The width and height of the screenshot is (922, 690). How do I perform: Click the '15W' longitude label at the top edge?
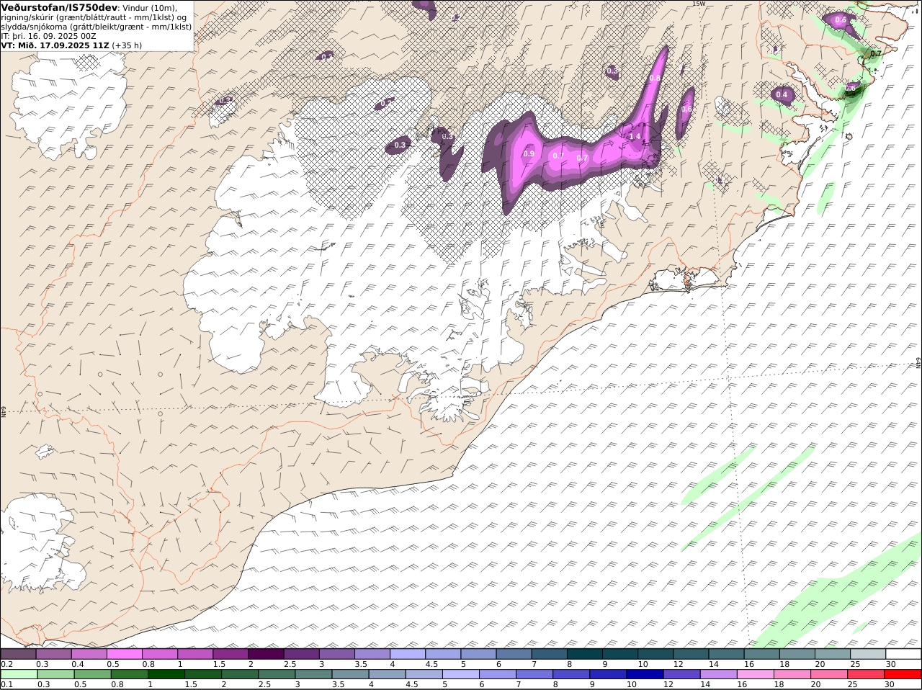(698, 4)
